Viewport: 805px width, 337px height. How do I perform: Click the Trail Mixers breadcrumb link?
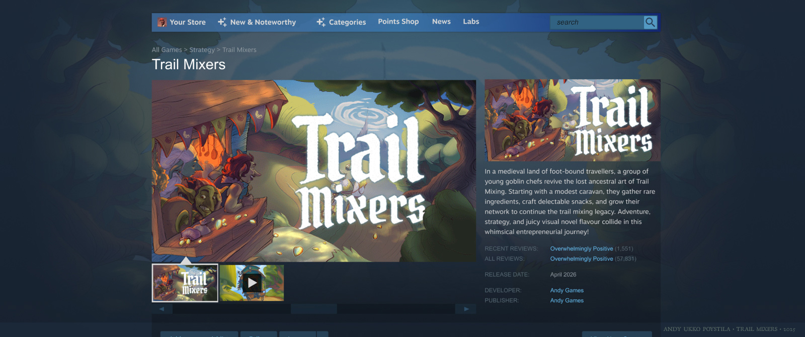point(239,50)
